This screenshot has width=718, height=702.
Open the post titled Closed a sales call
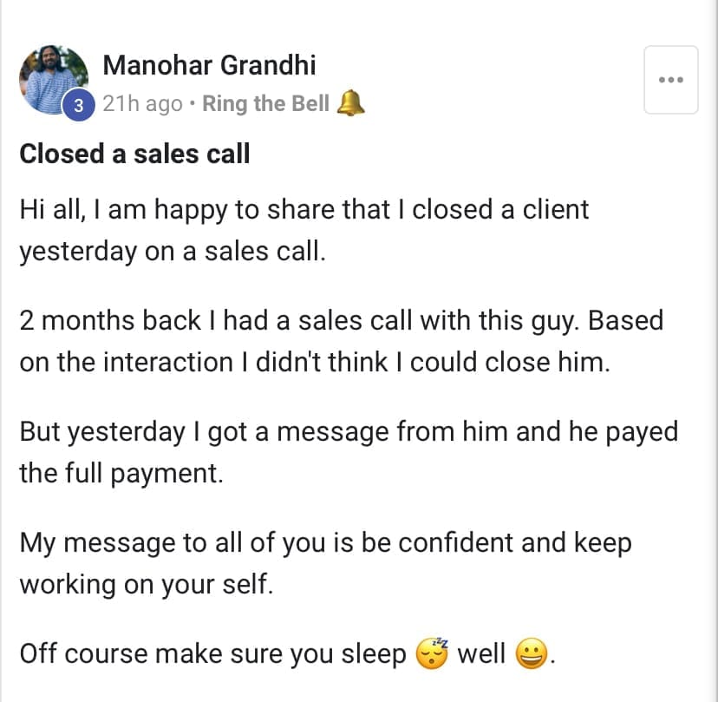tap(134, 154)
